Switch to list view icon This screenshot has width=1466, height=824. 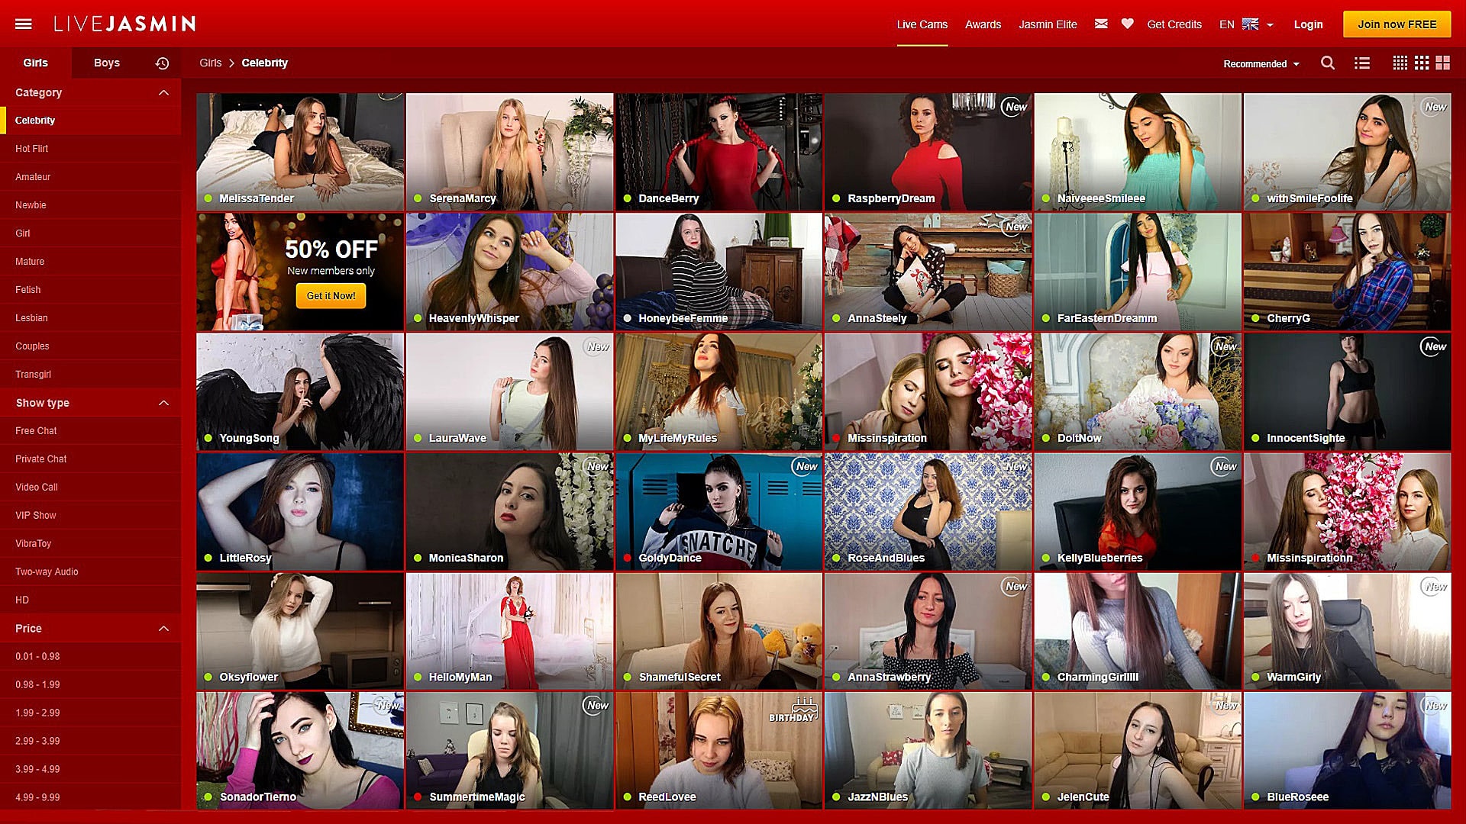coord(1362,63)
